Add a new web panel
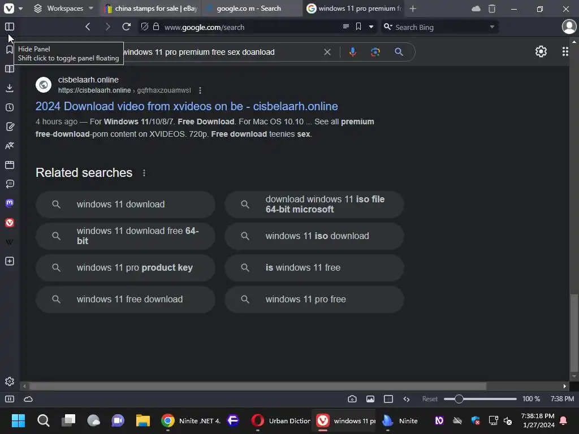The width and height of the screenshot is (579, 434). coord(10,261)
